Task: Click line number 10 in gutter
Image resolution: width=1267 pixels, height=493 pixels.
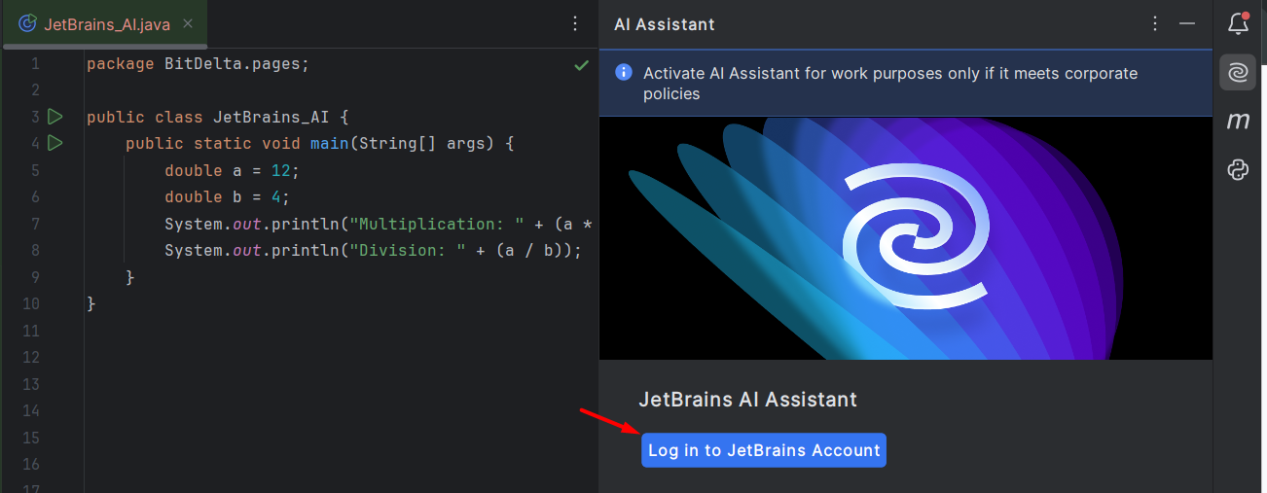Action: click(x=31, y=303)
